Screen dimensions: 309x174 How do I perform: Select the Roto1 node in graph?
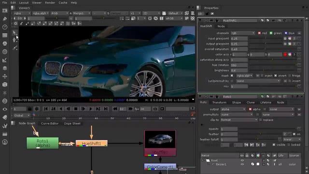point(42,143)
